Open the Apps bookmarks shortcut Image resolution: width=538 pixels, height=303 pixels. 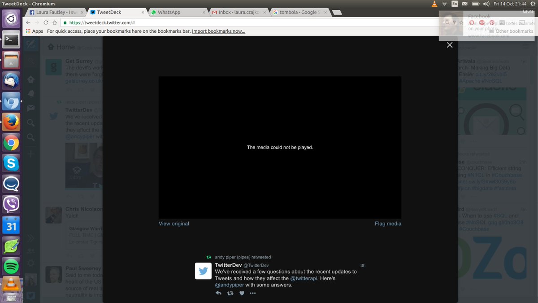pos(35,31)
